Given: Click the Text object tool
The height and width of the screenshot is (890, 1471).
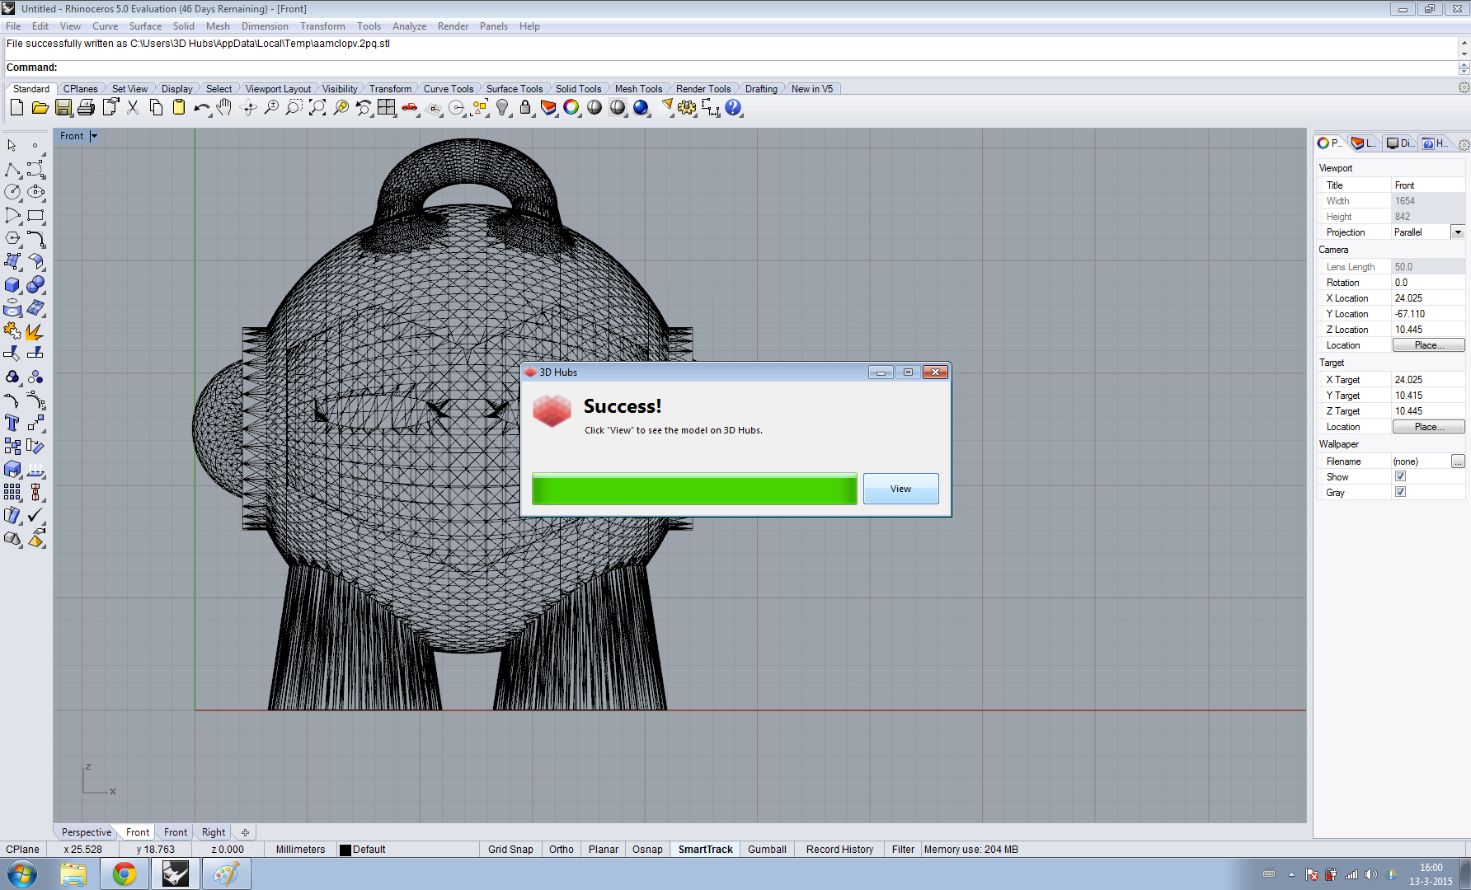Looking at the screenshot, I should click(12, 424).
